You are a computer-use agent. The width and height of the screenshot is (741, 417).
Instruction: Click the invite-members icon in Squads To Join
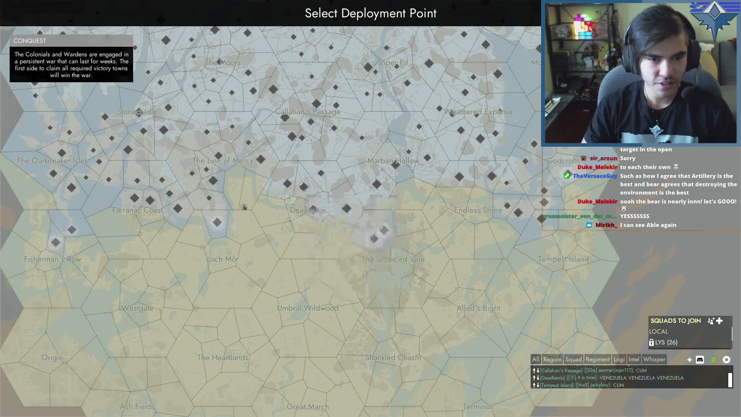pos(711,321)
